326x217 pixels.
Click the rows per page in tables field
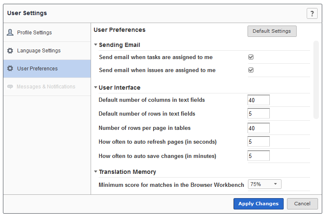point(258,128)
